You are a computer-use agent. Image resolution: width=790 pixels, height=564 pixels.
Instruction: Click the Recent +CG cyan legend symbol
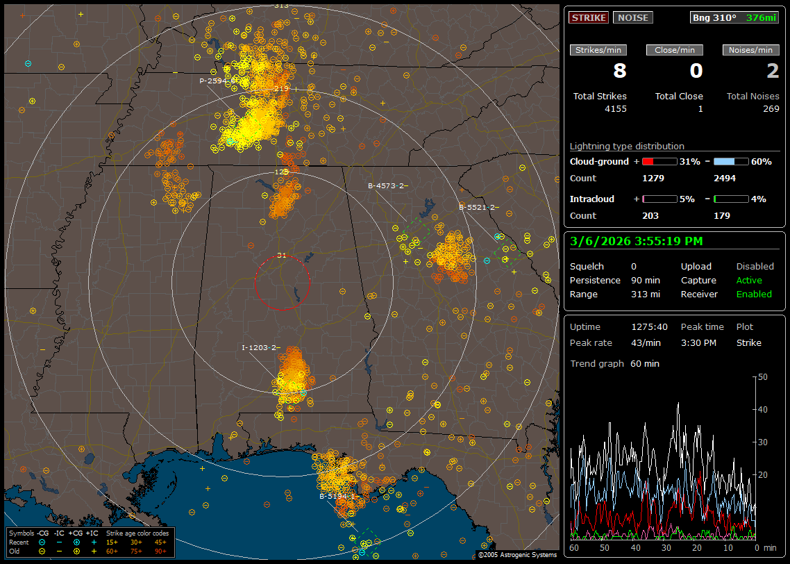click(x=76, y=542)
